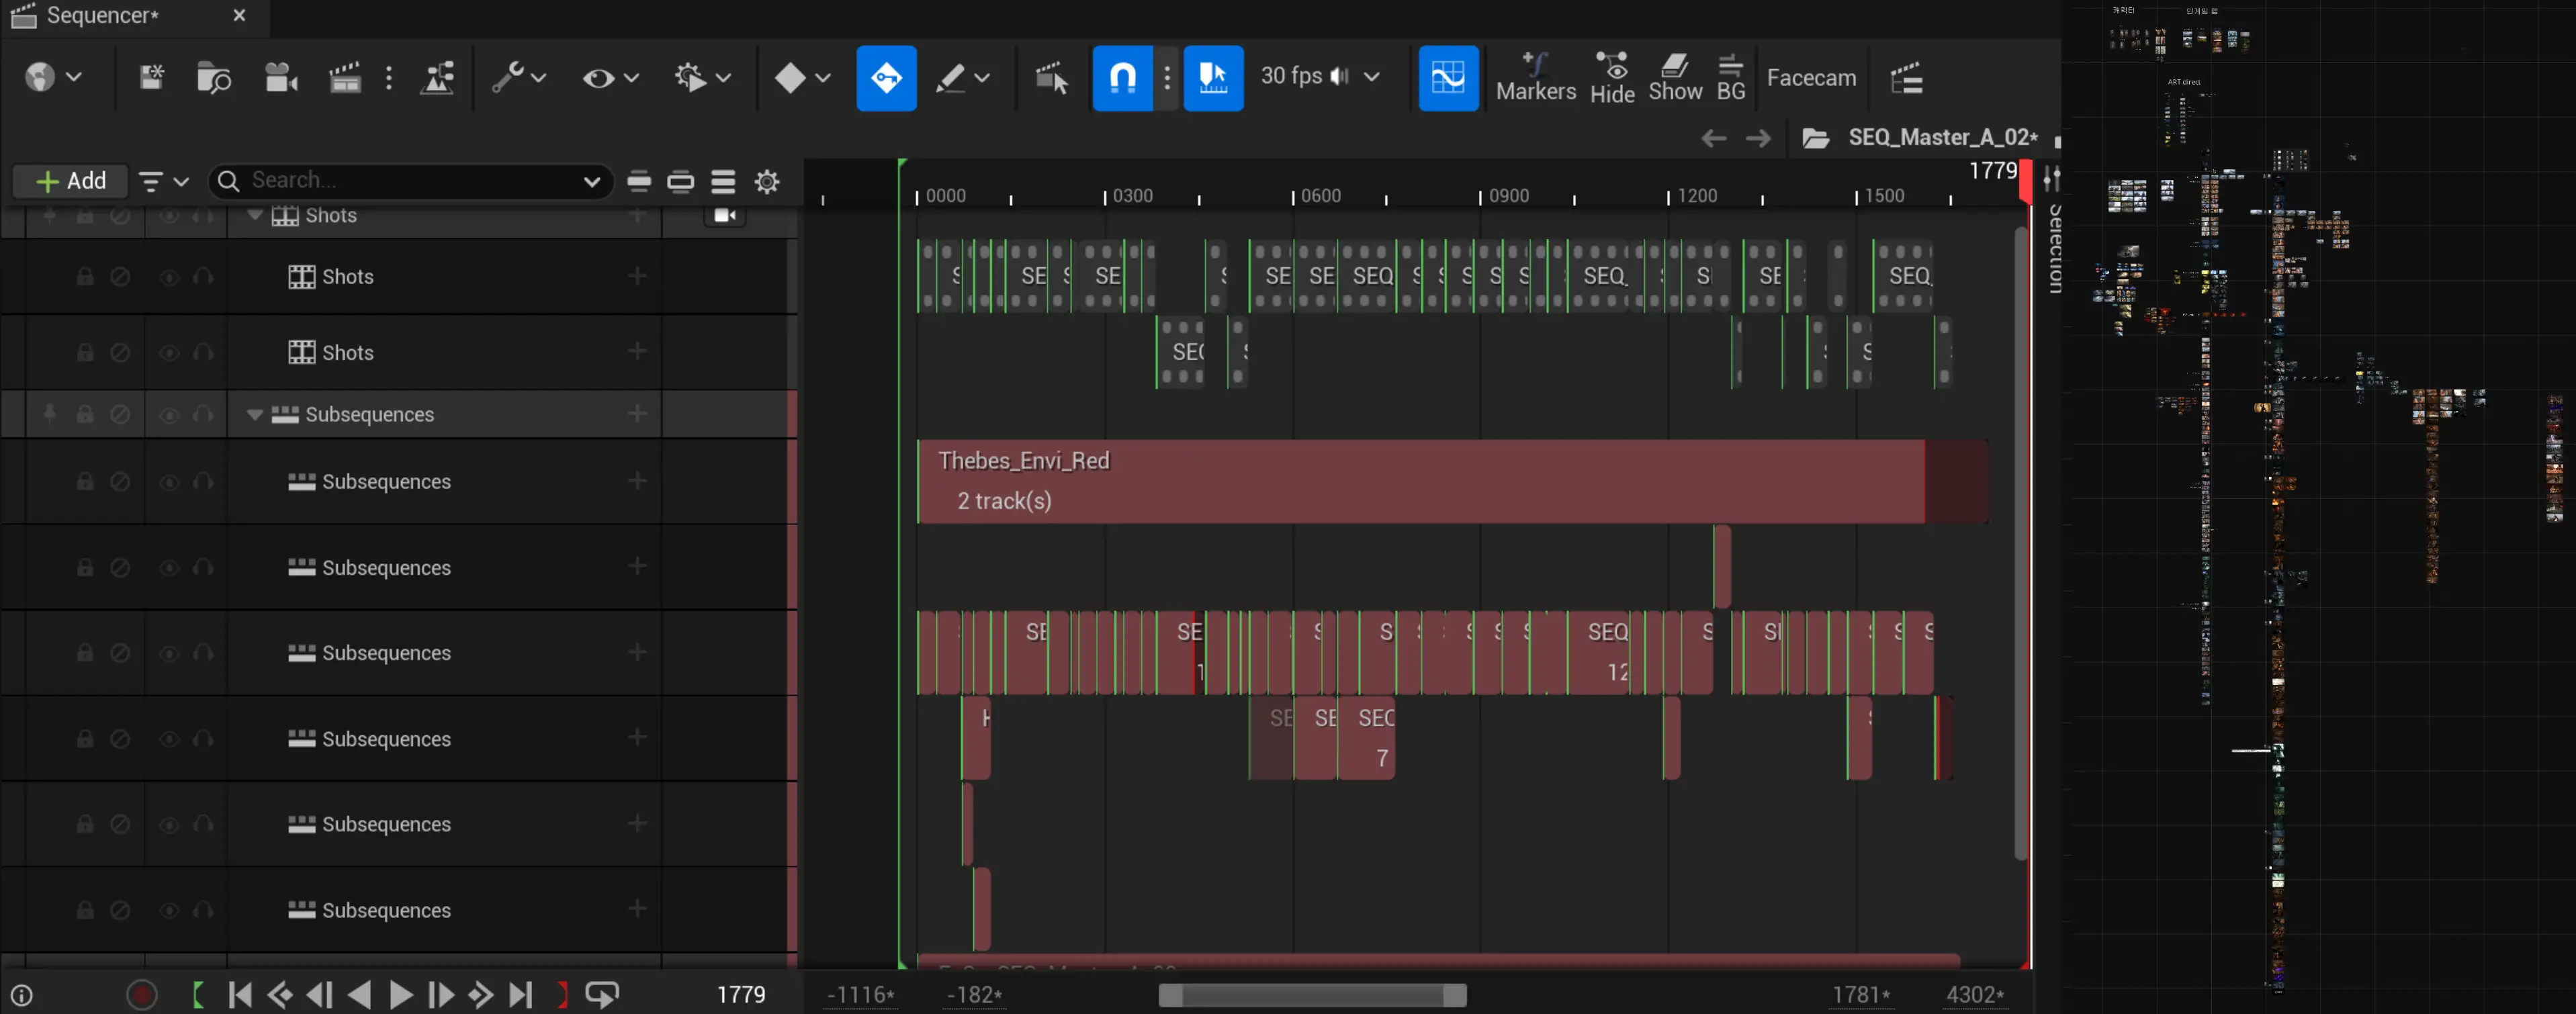Add section to Subsequences group track
Image resolution: width=2576 pixels, height=1014 pixels.
tap(637, 413)
